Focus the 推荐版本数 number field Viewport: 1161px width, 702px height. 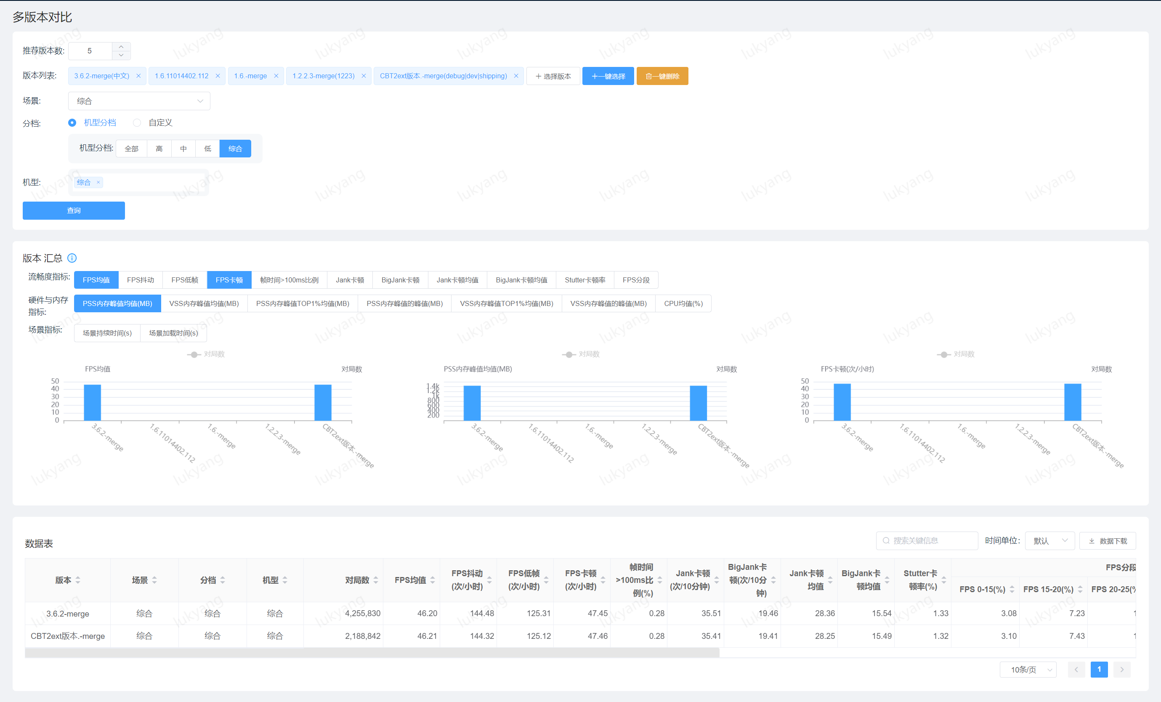90,51
